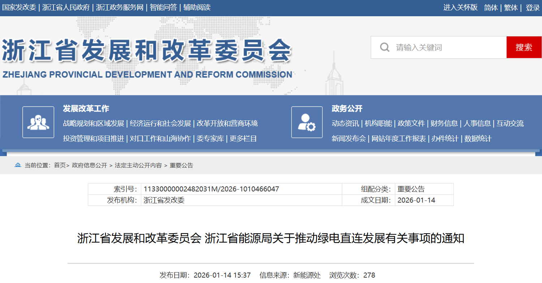Switch to 进入关怀版 accessibility mode

point(460,8)
